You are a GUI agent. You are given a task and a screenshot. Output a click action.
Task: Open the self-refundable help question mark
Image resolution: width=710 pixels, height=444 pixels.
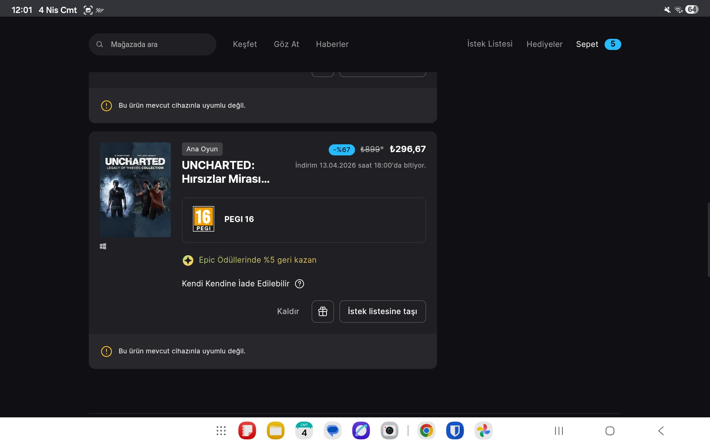(300, 284)
